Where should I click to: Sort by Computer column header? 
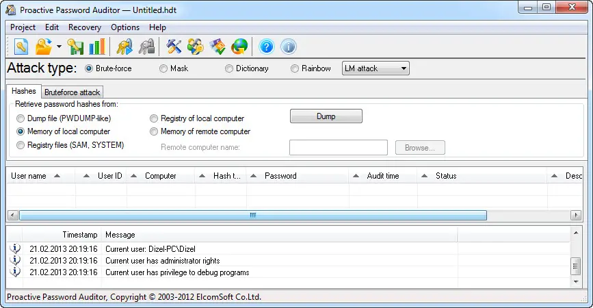coord(161,176)
